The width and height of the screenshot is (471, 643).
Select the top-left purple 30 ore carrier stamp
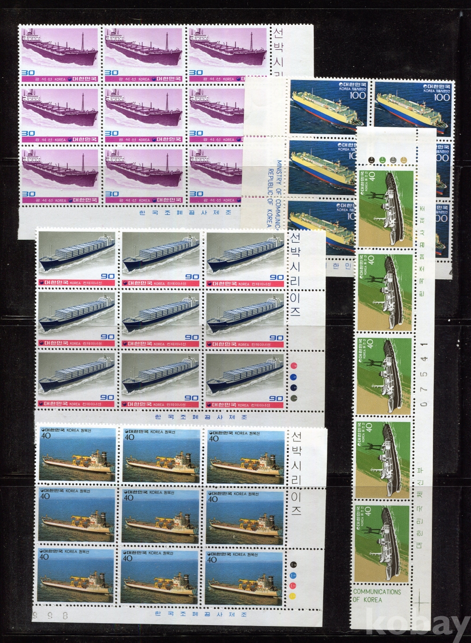pyautogui.click(x=59, y=55)
